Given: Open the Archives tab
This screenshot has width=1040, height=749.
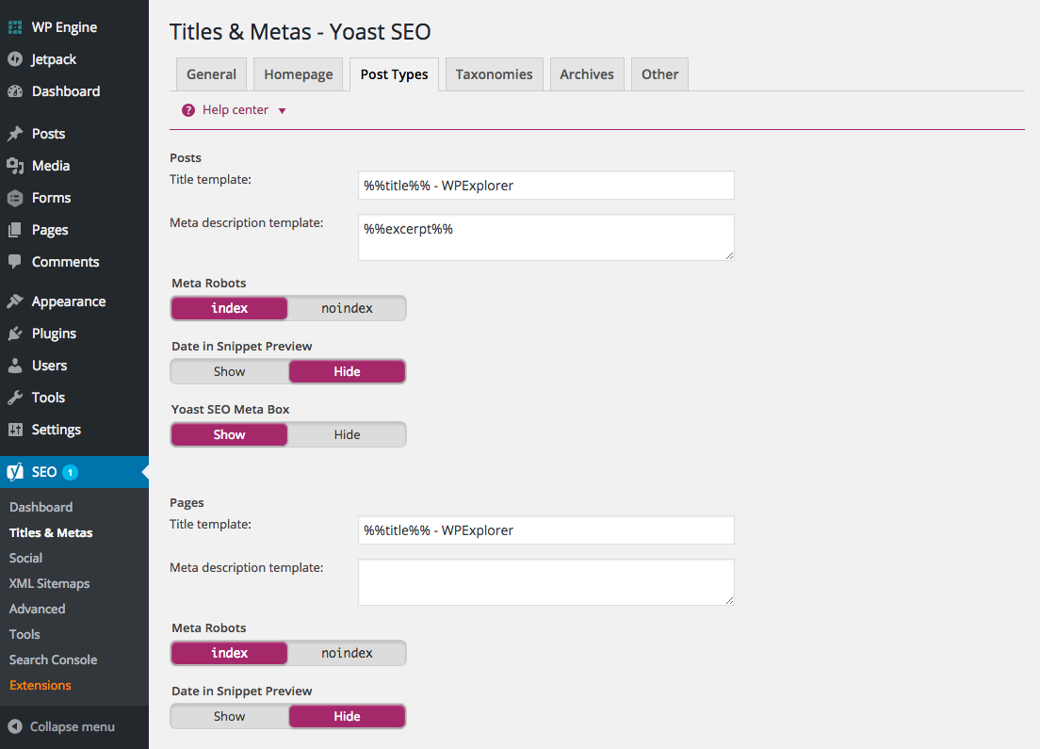Looking at the screenshot, I should coord(586,73).
